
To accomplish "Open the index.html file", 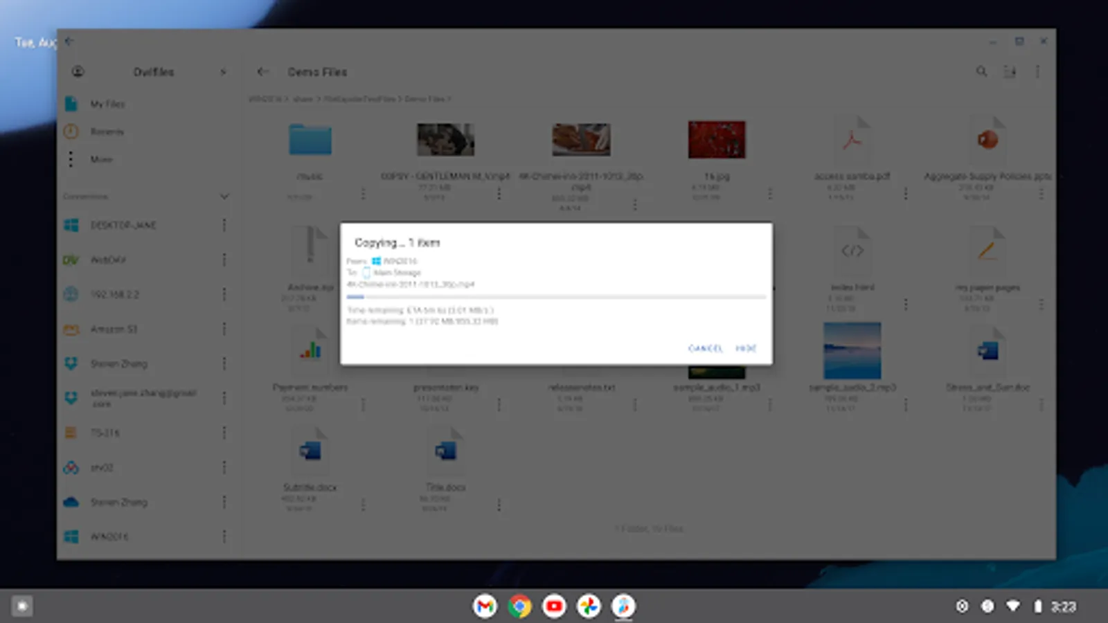I will [x=852, y=251].
